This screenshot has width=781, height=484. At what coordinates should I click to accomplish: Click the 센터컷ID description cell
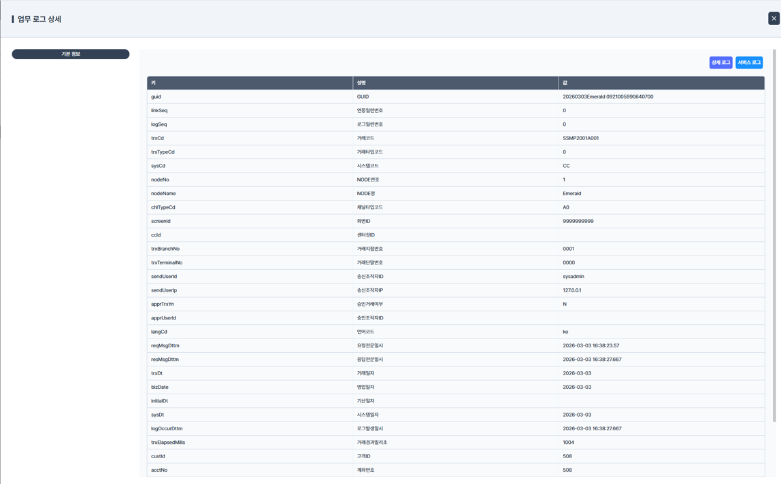tap(456, 235)
